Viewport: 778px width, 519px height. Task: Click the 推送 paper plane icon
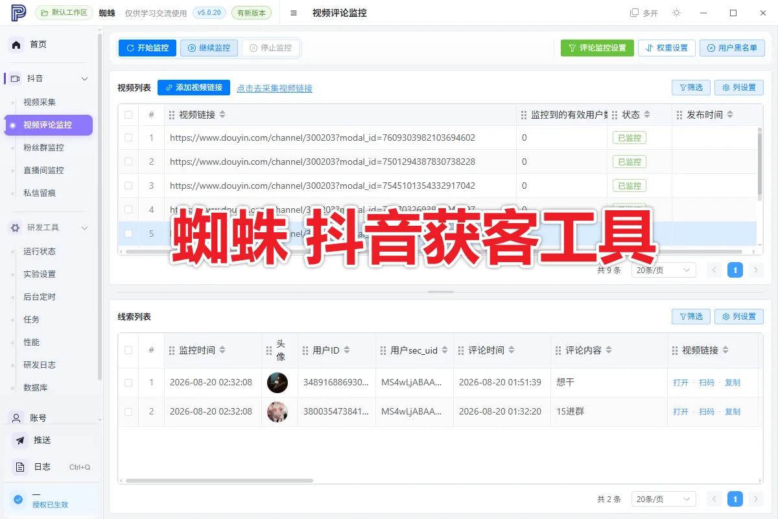click(x=20, y=440)
